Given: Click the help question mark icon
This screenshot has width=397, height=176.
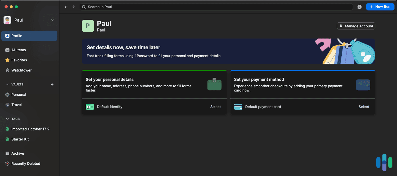Looking at the screenshot, I should [359, 7].
